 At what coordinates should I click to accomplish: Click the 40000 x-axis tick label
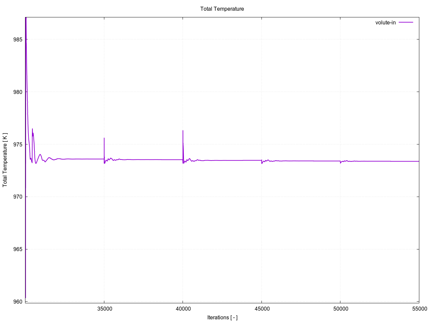point(183,309)
